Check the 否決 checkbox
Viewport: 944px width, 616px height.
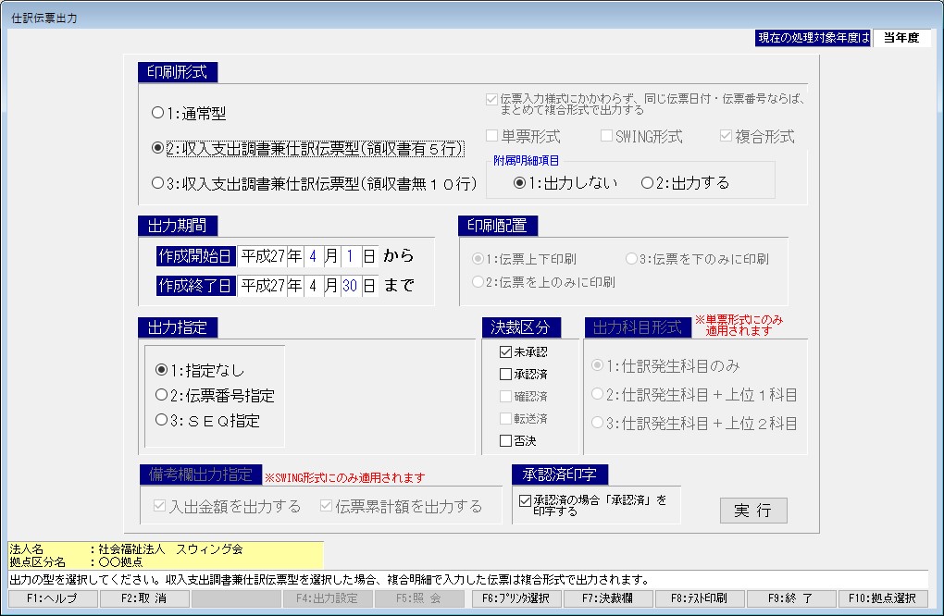click(x=505, y=441)
